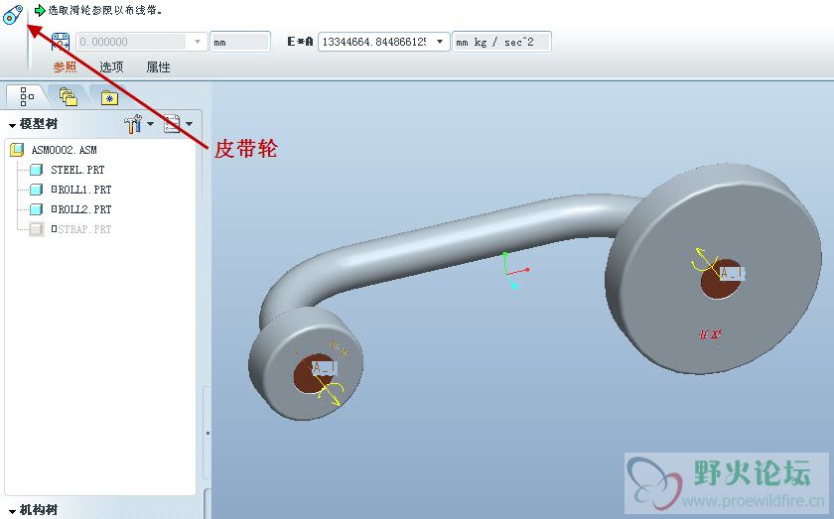Switch to the model tree navigator tab
The height and width of the screenshot is (519, 834).
click(26, 97)
